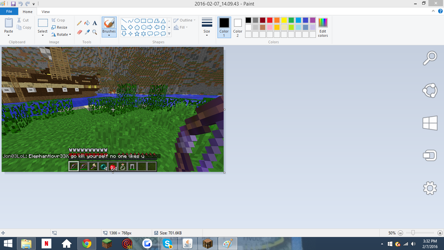Choose the Five-point star shape
The height and width of the screenshot is (250, 444).
click(137, 34)
